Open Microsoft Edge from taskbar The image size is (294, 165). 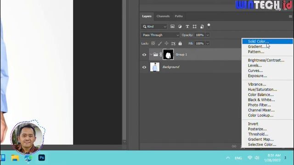[28, 158]
